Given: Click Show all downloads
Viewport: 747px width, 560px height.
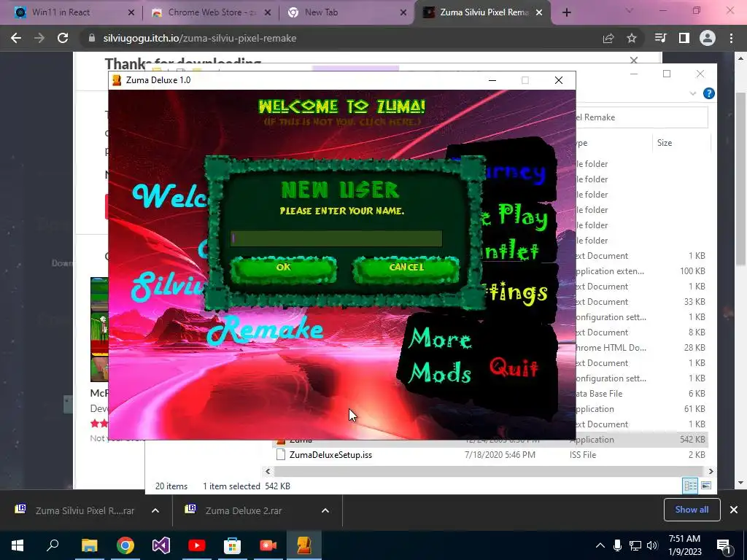Looking at the screenshot, I should 692,510.
